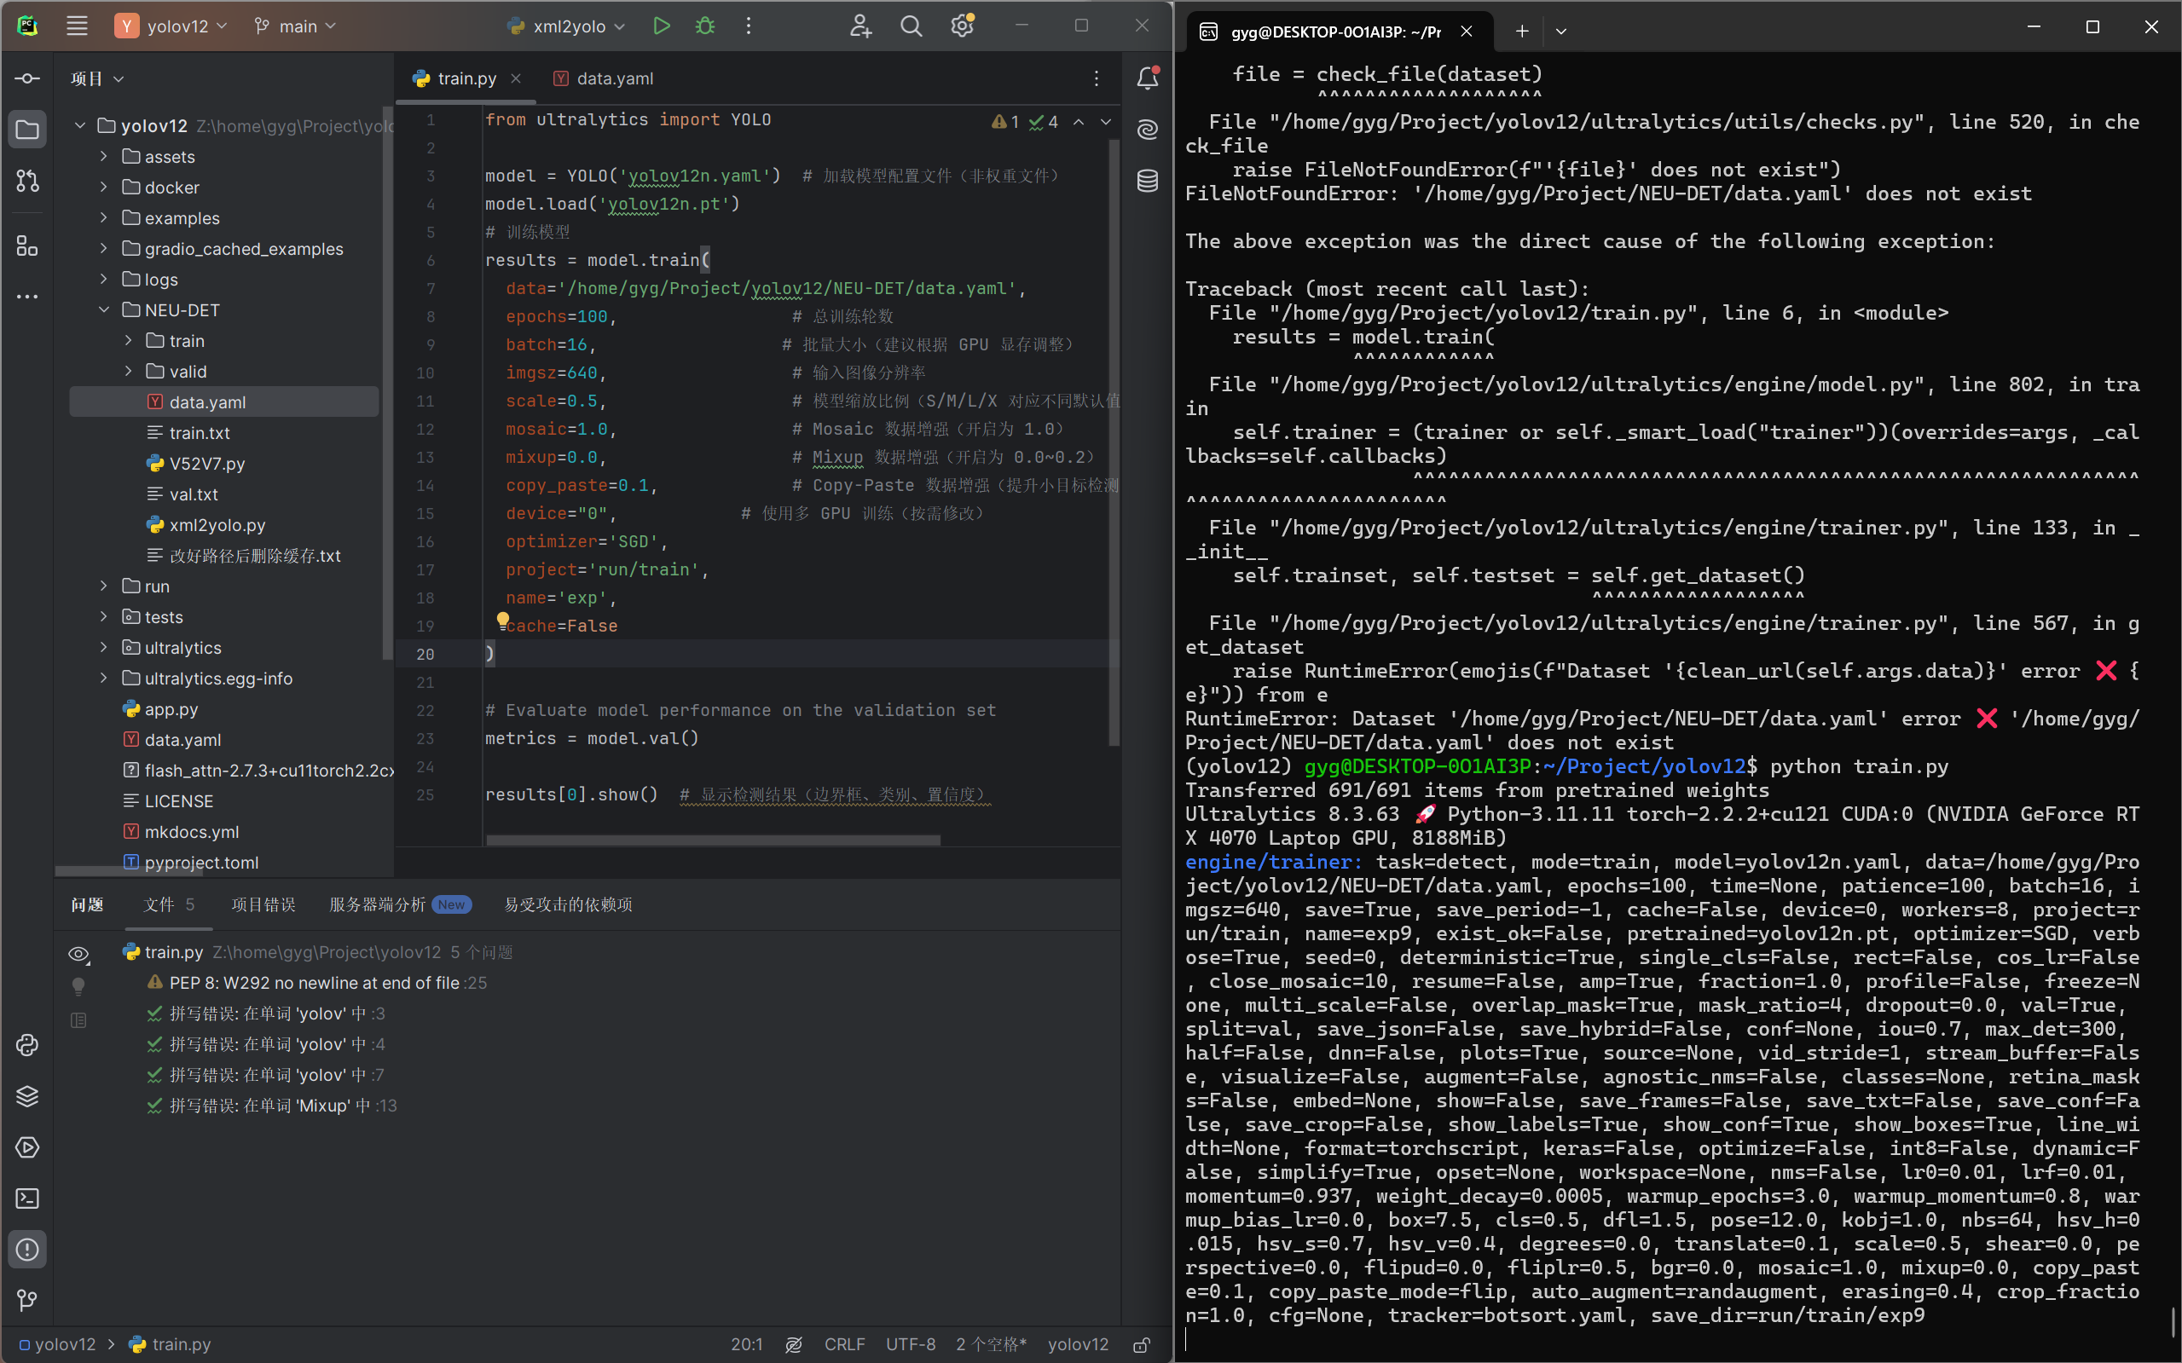Select the 项目错误 tab
The image size is (2182, 1363).
click(x=263, y=904)
